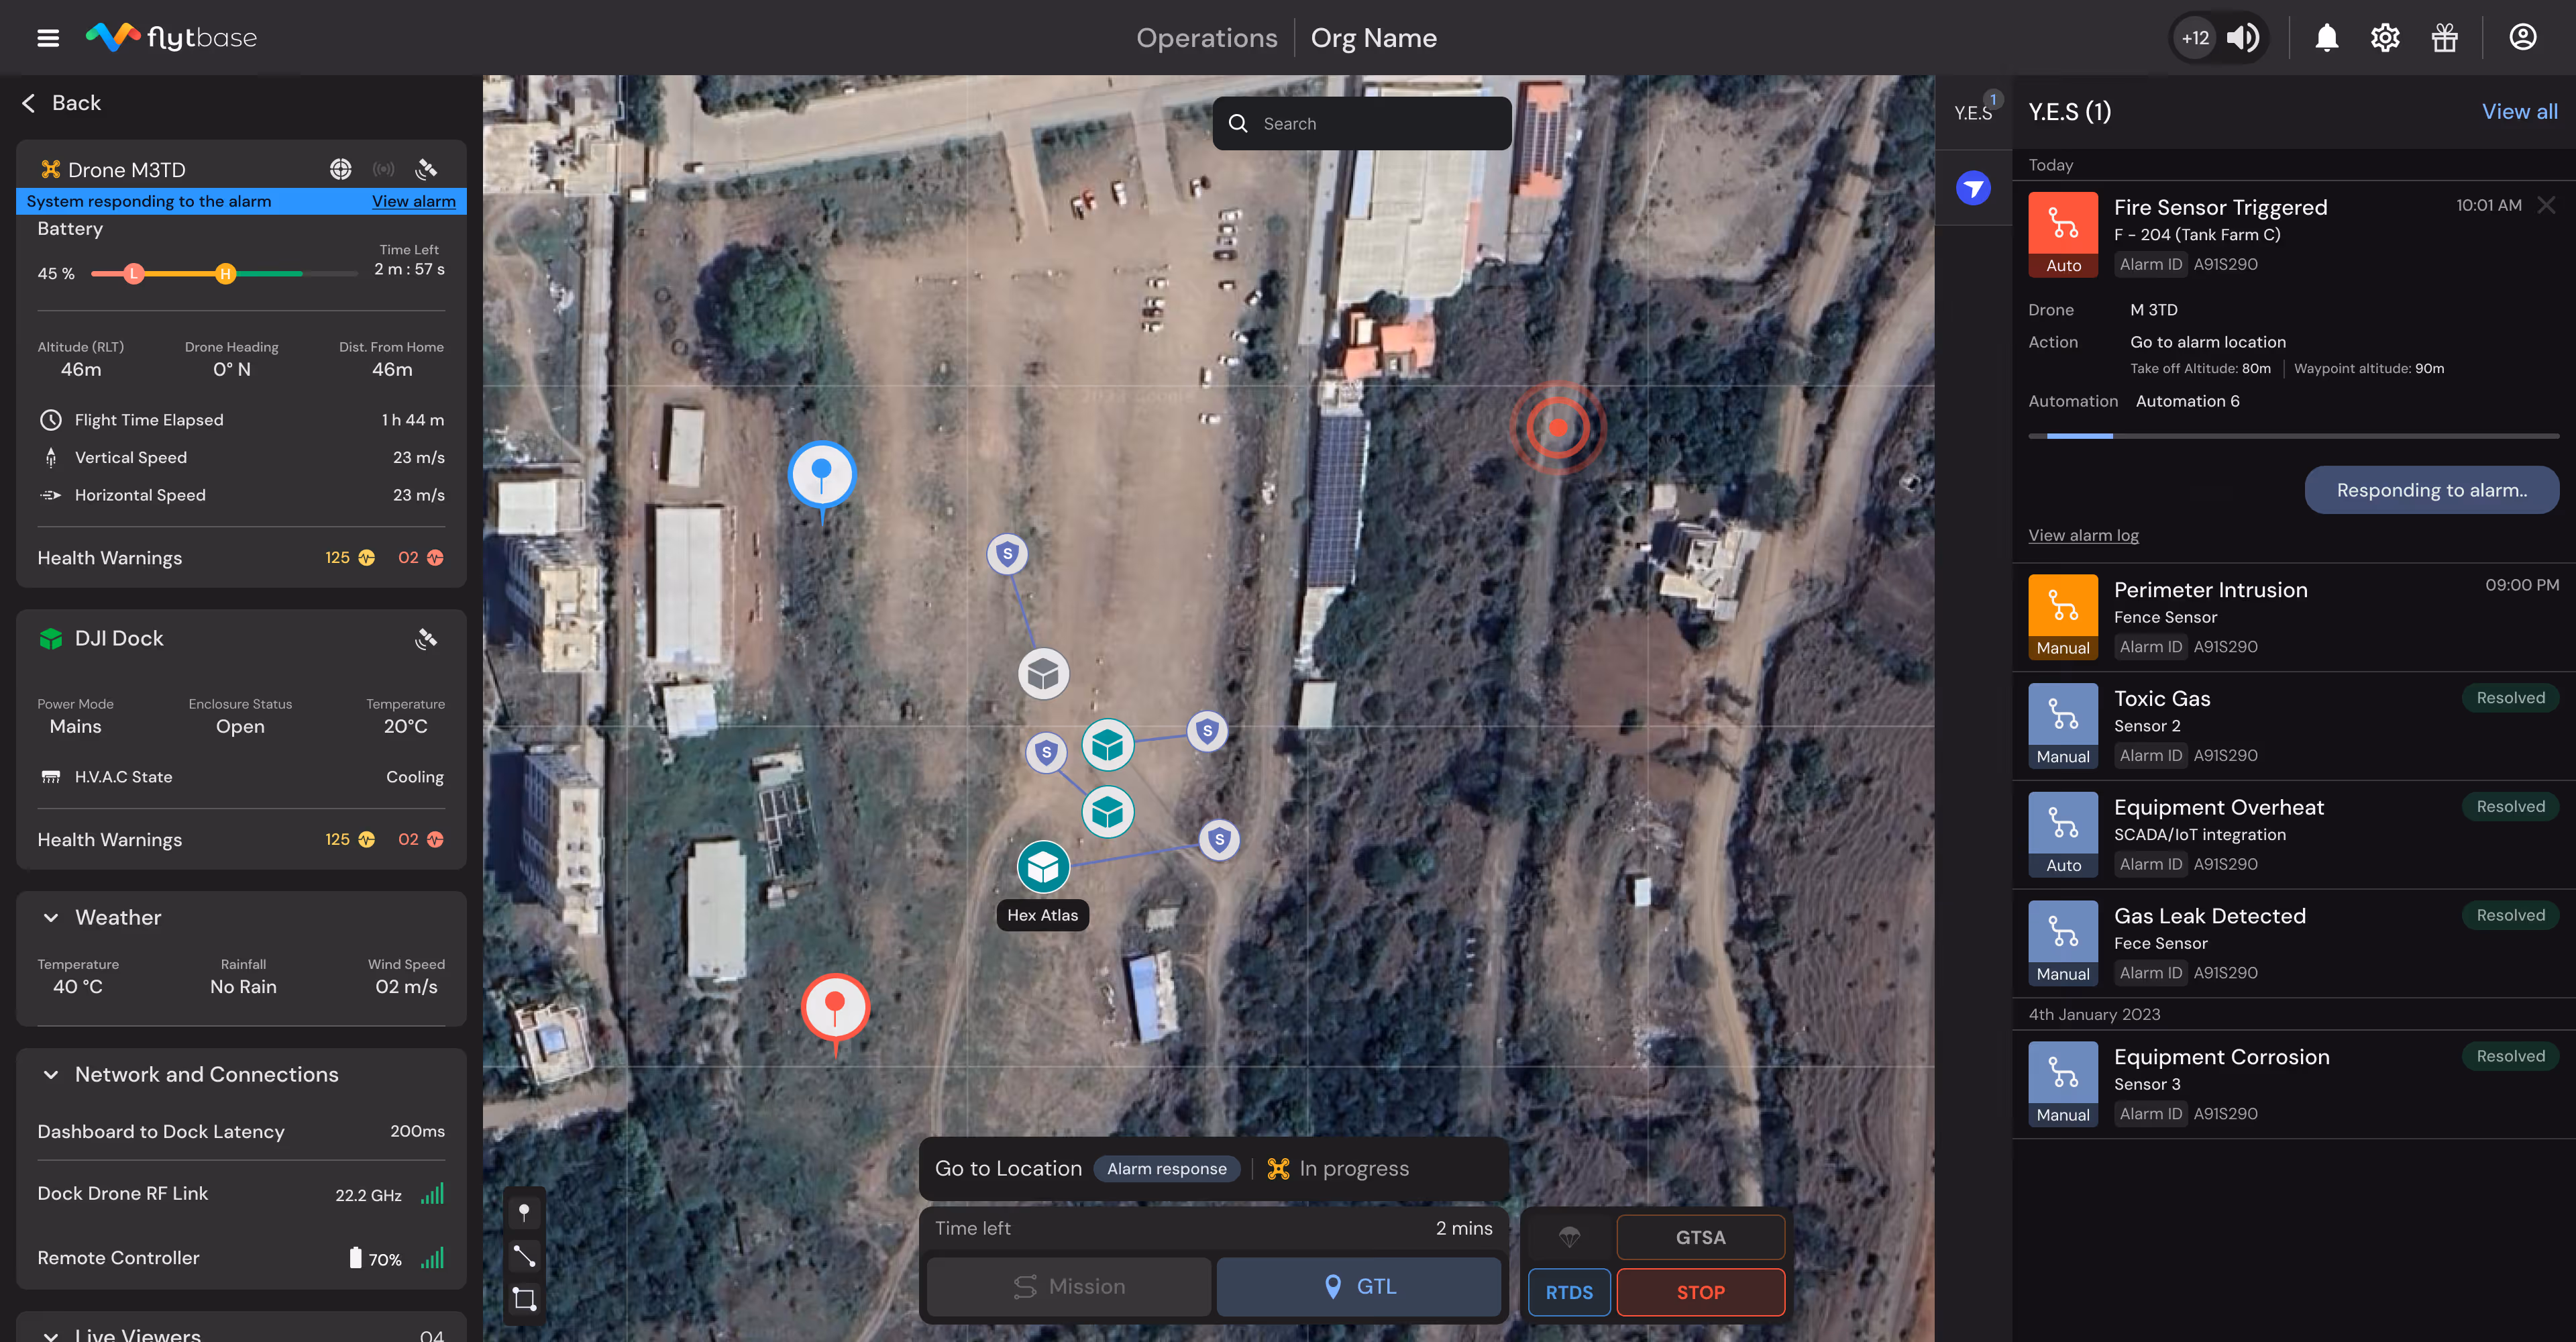Click the Hex Atlas dock marker

point(1043,867)
